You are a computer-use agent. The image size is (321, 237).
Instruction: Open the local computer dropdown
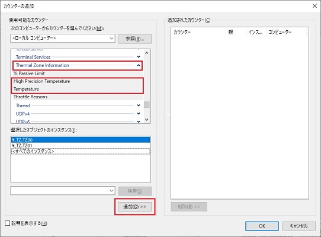(63, 39)
